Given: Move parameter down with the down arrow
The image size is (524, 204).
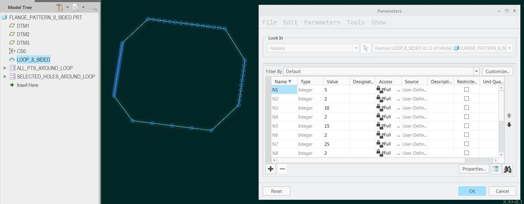Looking at the screenshot, I should [x=509, y=125].
